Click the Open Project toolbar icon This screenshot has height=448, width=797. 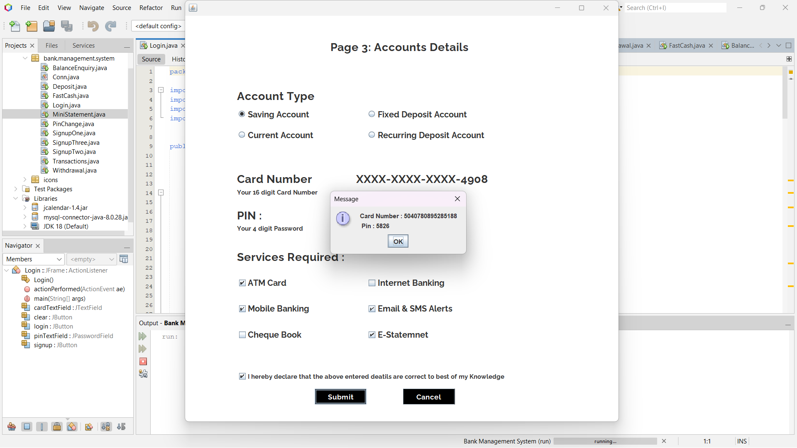tap(49, 26)
